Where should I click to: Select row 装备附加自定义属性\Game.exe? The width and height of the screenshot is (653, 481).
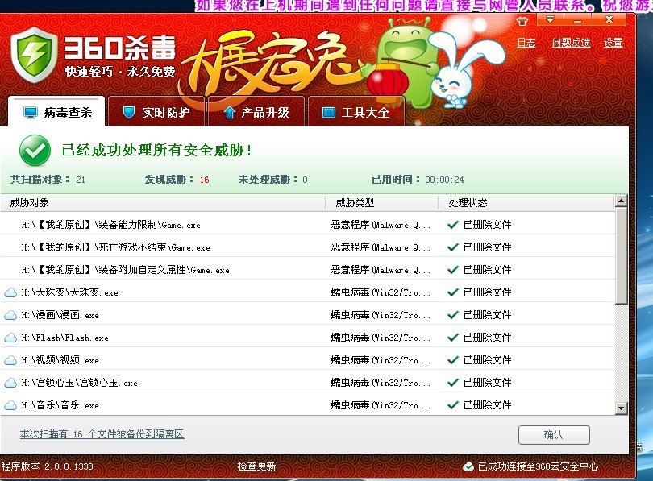308,270
